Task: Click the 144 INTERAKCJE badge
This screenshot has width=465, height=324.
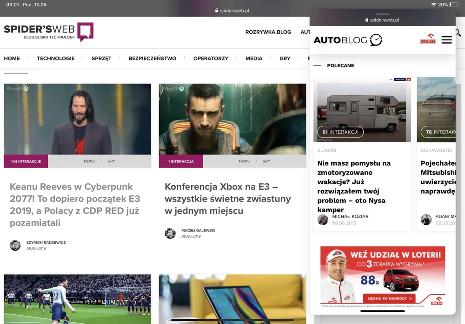Action: pyautogui.click(x=26, y=162)
